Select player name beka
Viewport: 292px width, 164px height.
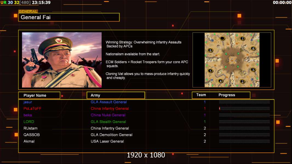pos(28,115)
